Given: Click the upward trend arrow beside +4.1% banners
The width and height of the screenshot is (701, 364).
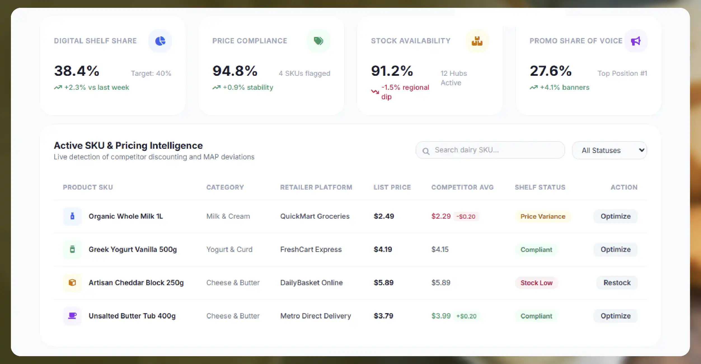Looking at the screenshot, I should (534, 88).
